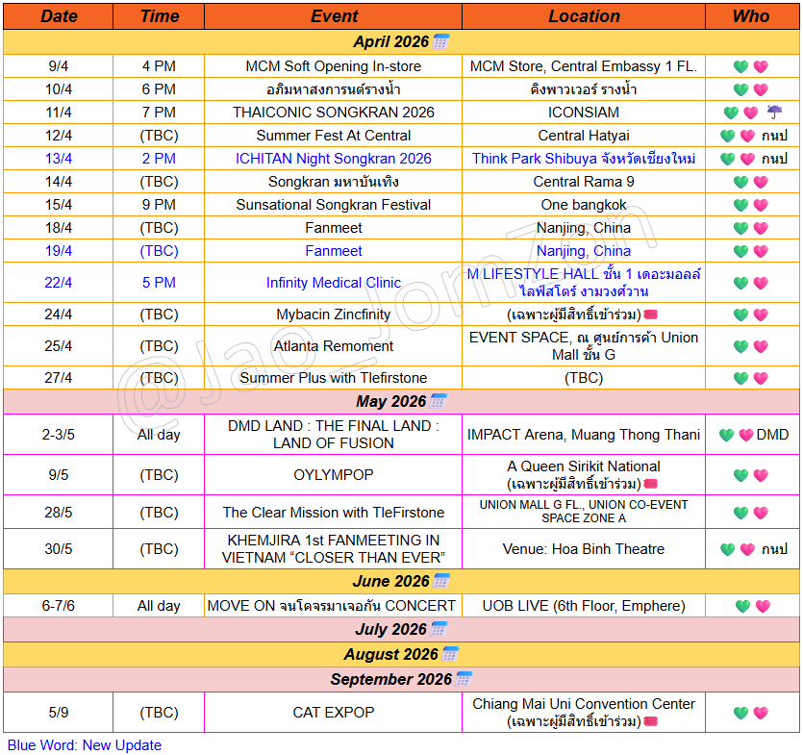803x755 pixels.
Task: Click the pink heart in the Summer Plus with Tlefirstone row
Action: point(761,378)
